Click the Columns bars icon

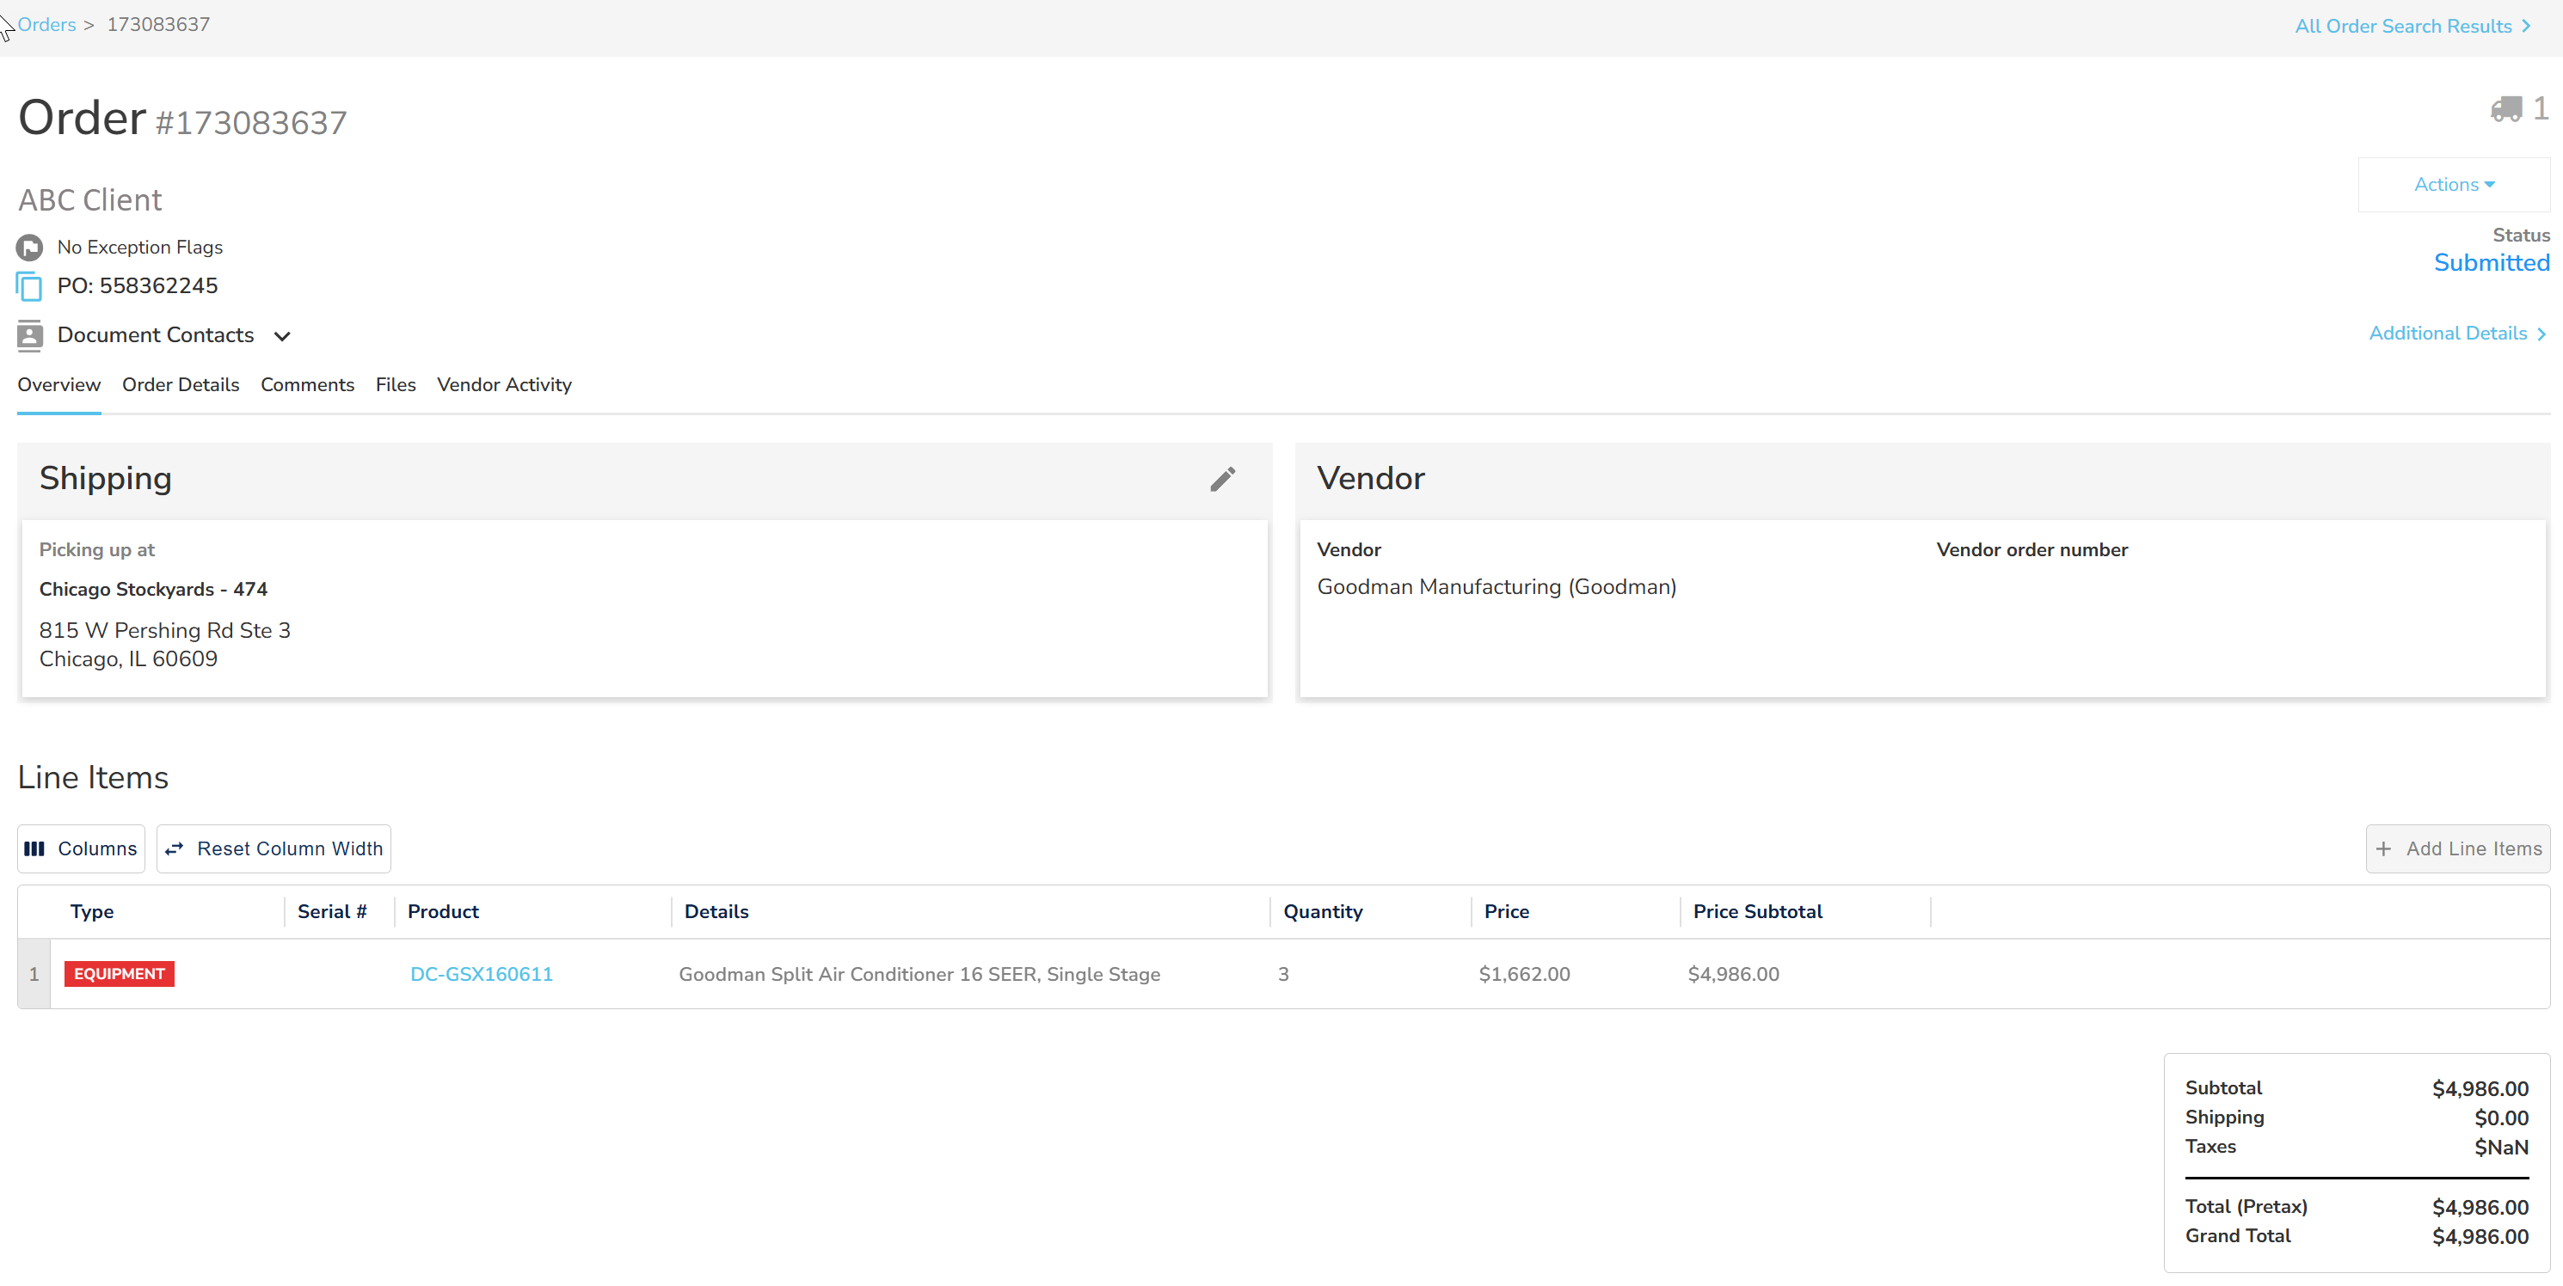point(34,848)
